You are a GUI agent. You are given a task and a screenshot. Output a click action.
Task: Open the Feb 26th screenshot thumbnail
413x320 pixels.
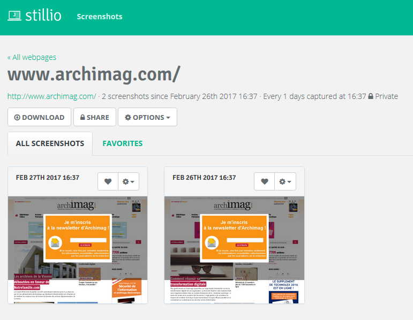click(x=234, y=249)
